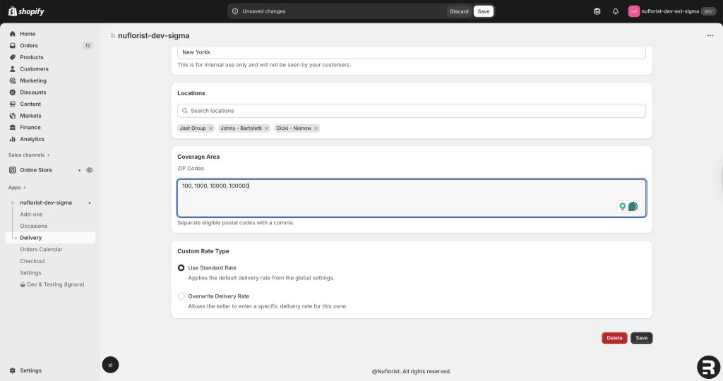Click the Online Store eye preview icon
Viewport: 723px width, 381px height.
click(90, 170)
